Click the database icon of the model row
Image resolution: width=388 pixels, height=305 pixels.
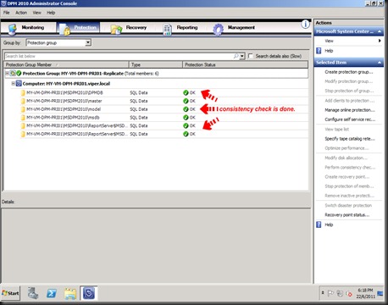(23, 109)
